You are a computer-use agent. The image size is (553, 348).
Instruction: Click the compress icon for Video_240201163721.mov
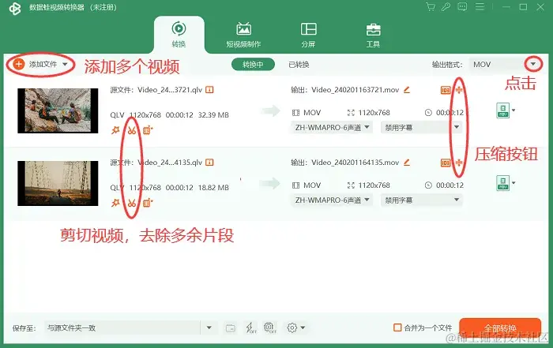coord(459,90)
